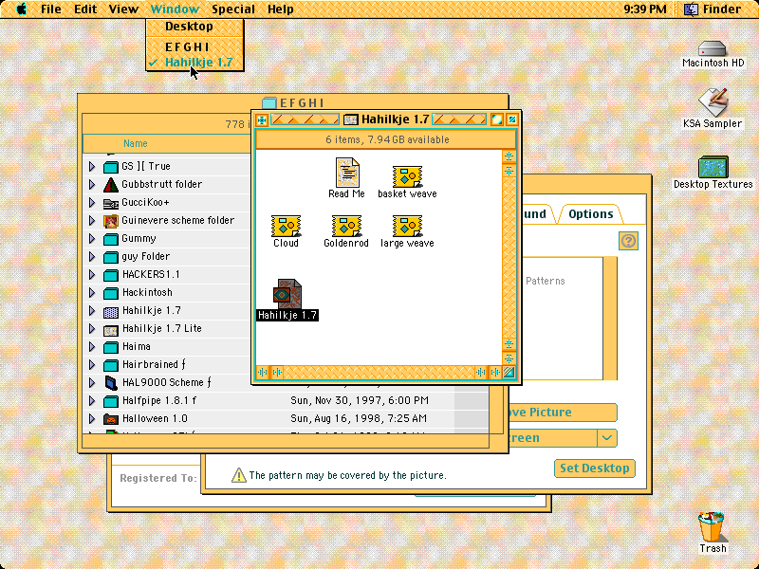Click the Hahilkje 1.7 scheme file icon

click(x=287, y=294)
